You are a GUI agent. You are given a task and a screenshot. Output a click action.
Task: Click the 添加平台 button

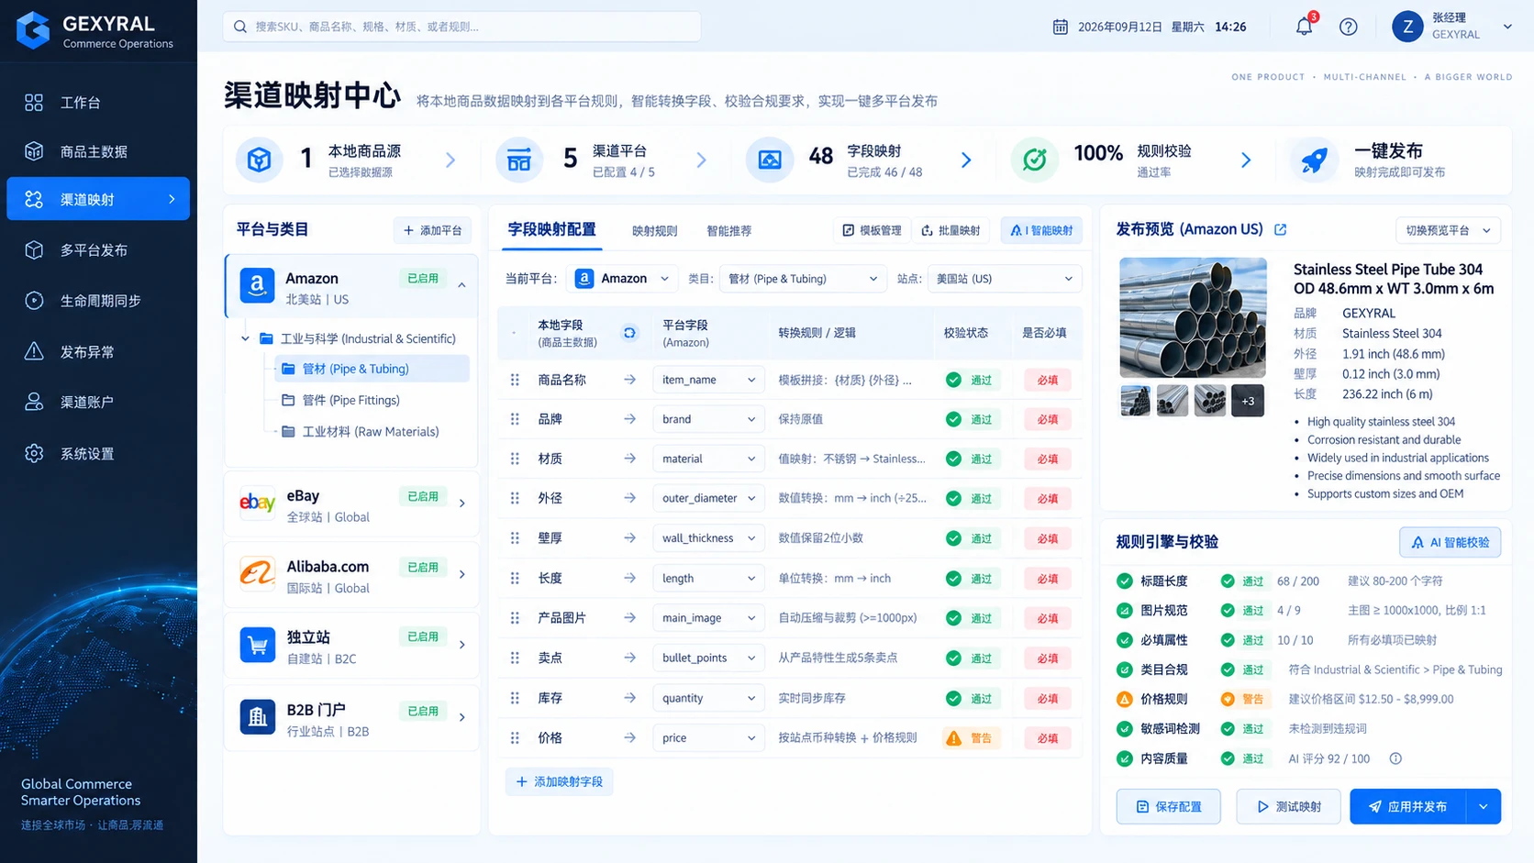[432, 230]
